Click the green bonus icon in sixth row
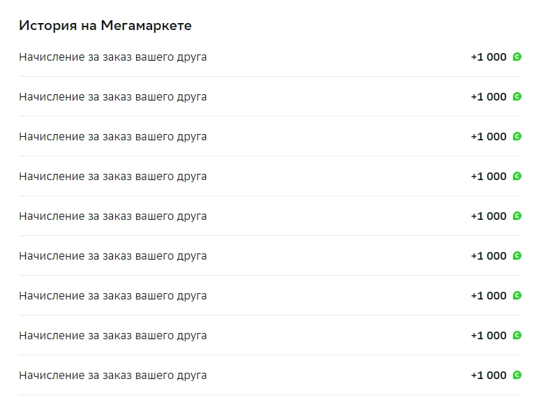This screenshot has height=400, width=548. (x=517, y=255)
